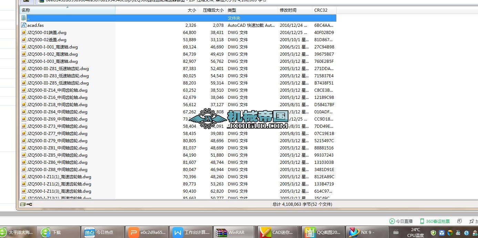Click the JZQ500-I-002_高速轴.dwg file icon
Viewport: 478px width, 238px height.
tap(24, 54)
